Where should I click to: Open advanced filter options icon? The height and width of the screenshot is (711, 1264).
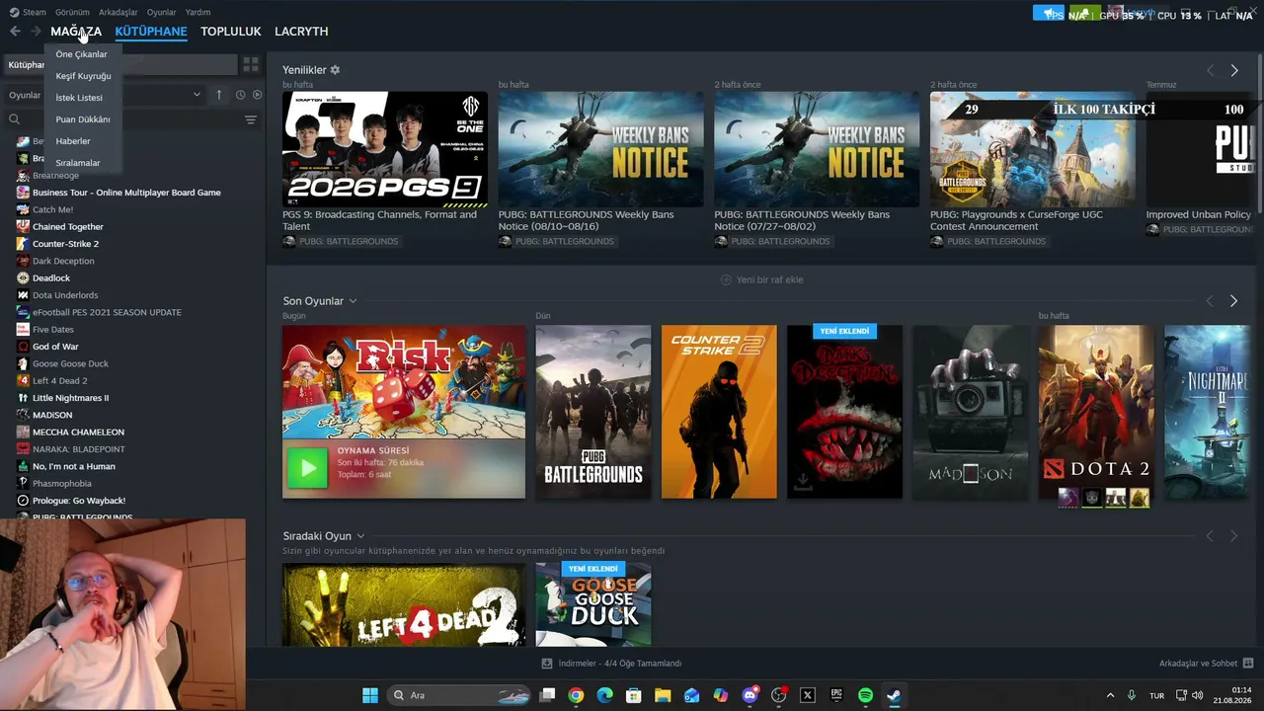(251, 119)
